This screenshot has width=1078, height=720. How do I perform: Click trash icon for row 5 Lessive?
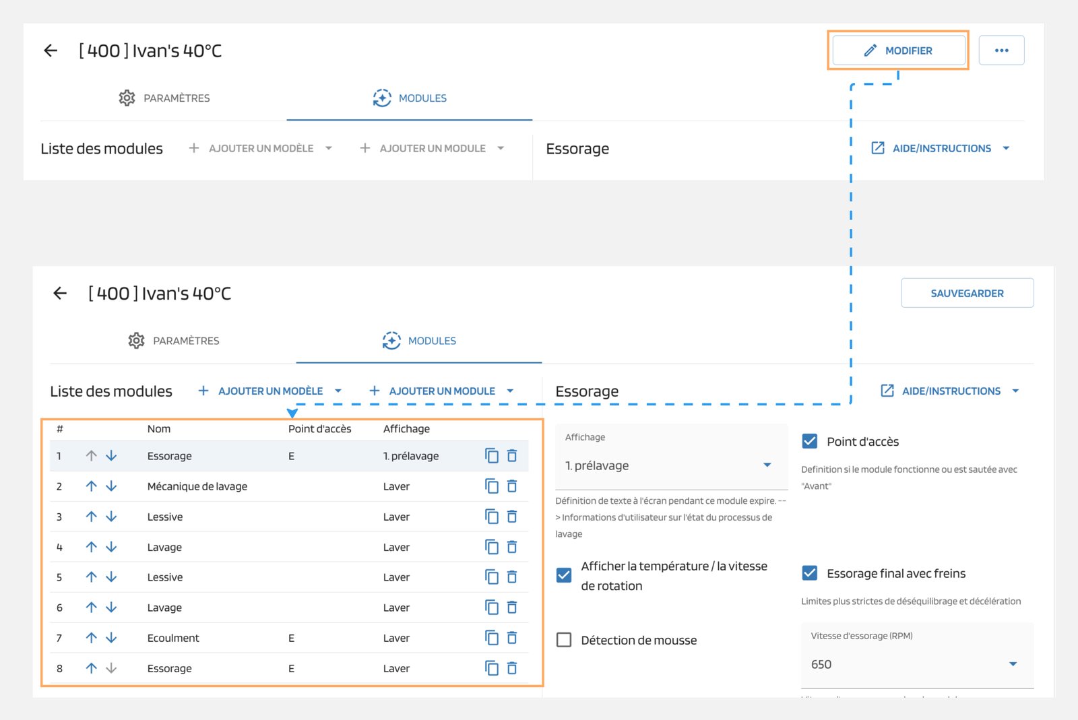coord(512,577)
